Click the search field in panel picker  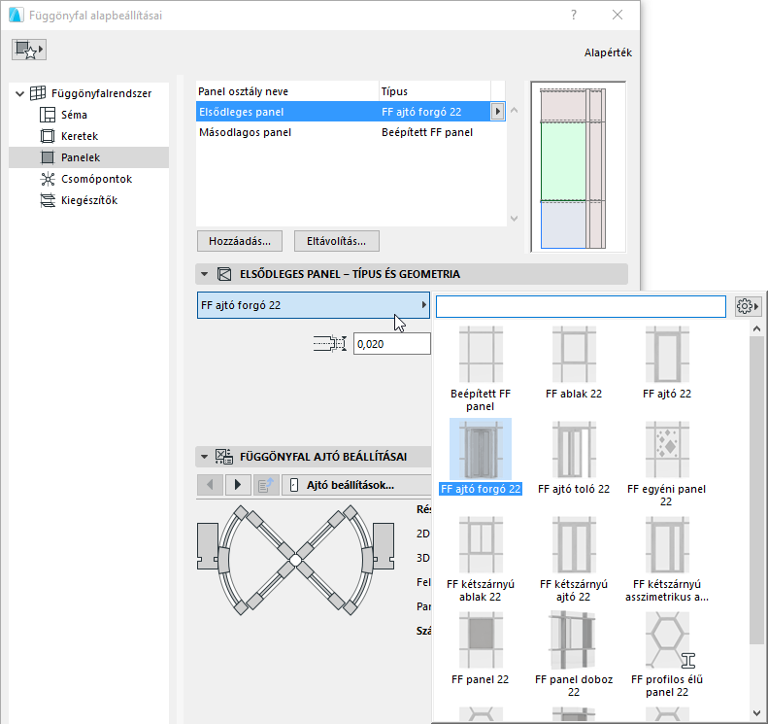pyautogui.click(x=581, y=307)
